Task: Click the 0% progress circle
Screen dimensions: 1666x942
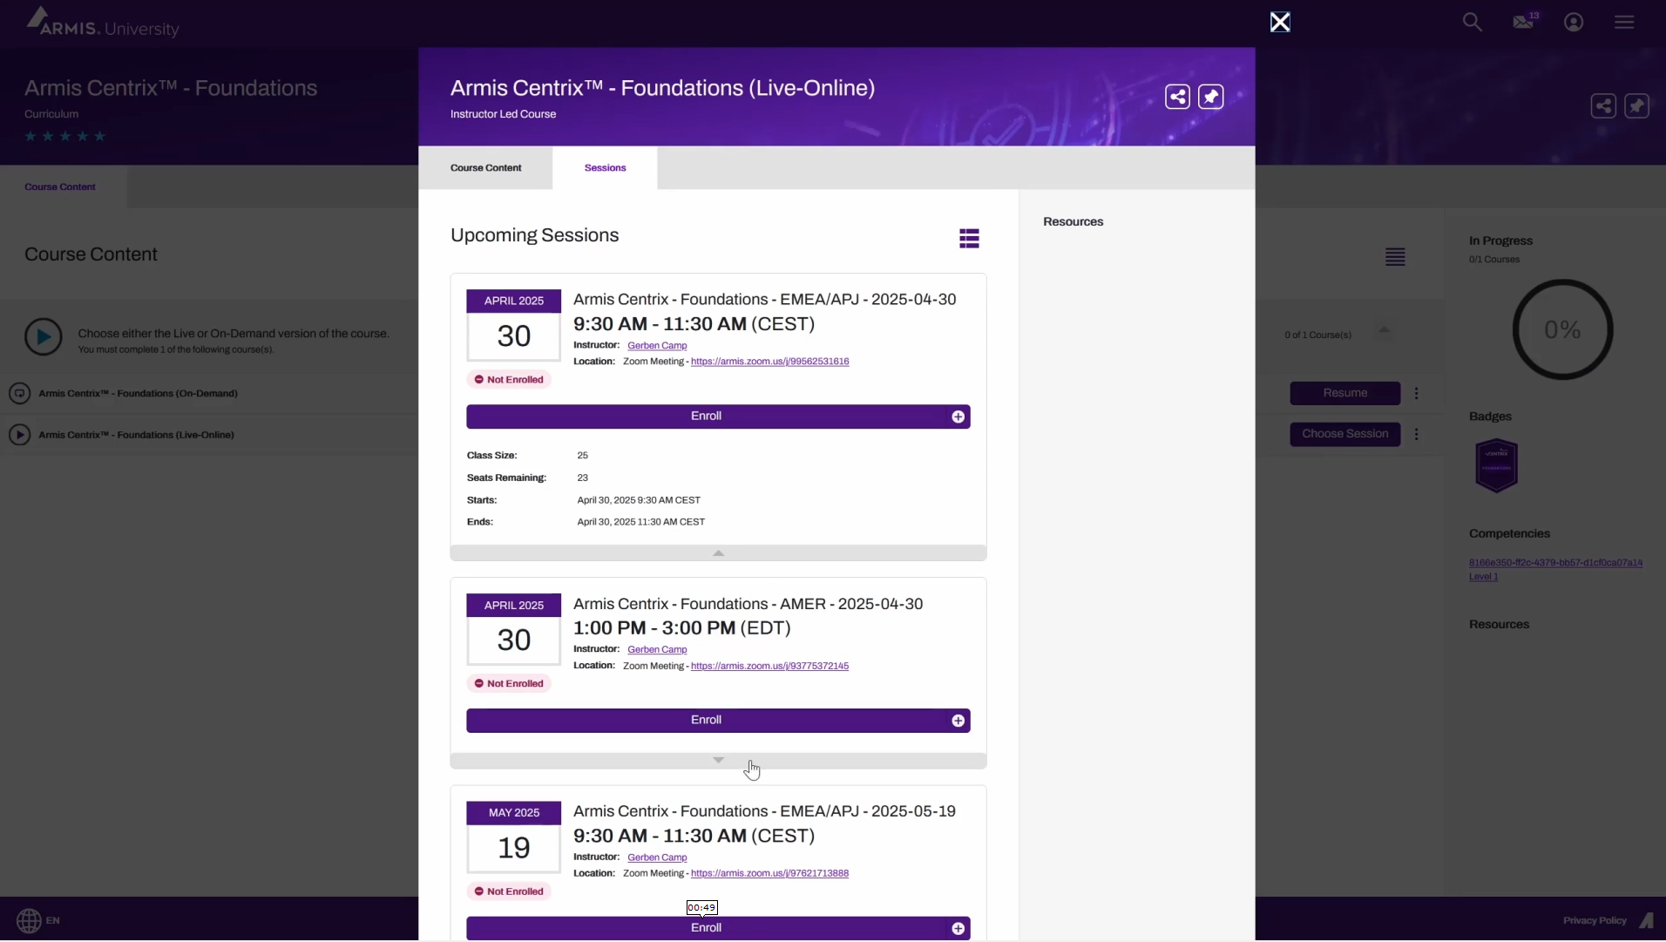Action: [x=1562, y=330]
